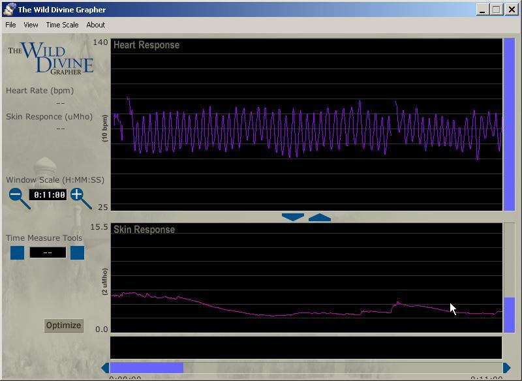Click the Skin Response vertical range slider

click(509, 314)
